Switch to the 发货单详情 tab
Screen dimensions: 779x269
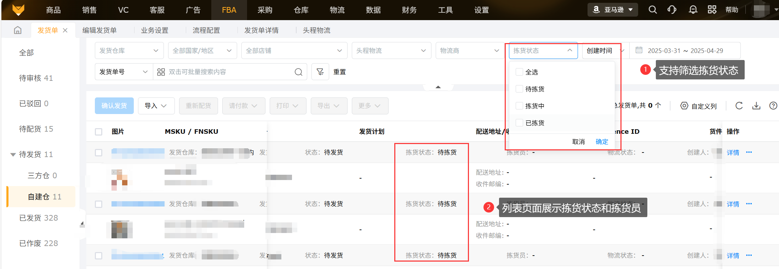click(x=262, y=30)
